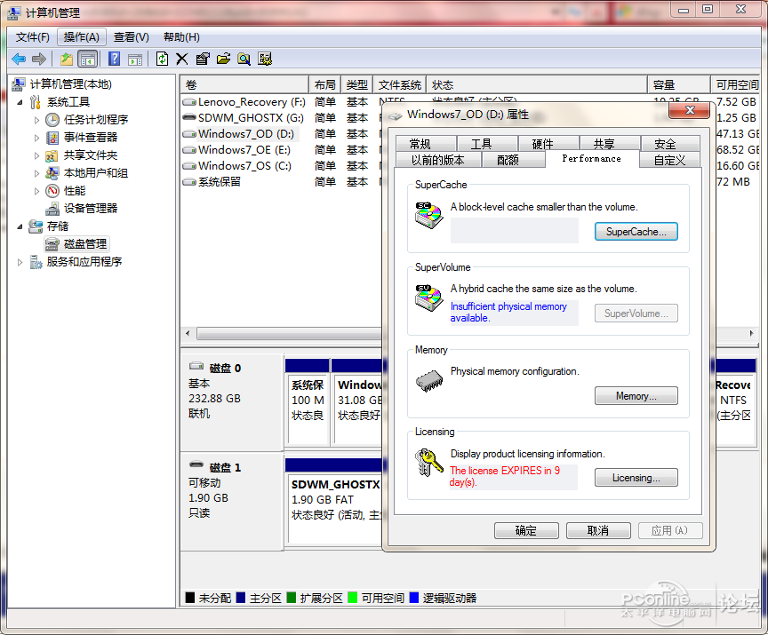Confirm dialog with 确定 button
Image resolution: width=768 pixels, height=635 pixels.
pos(526,530)
